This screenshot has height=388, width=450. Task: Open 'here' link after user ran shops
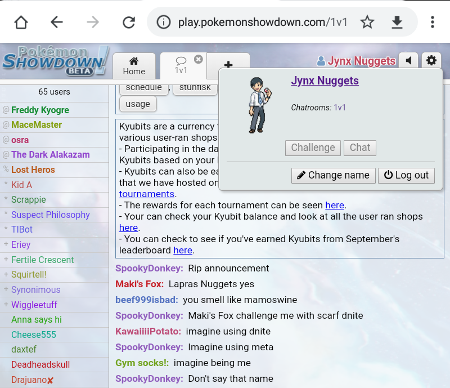coord(129,228)
